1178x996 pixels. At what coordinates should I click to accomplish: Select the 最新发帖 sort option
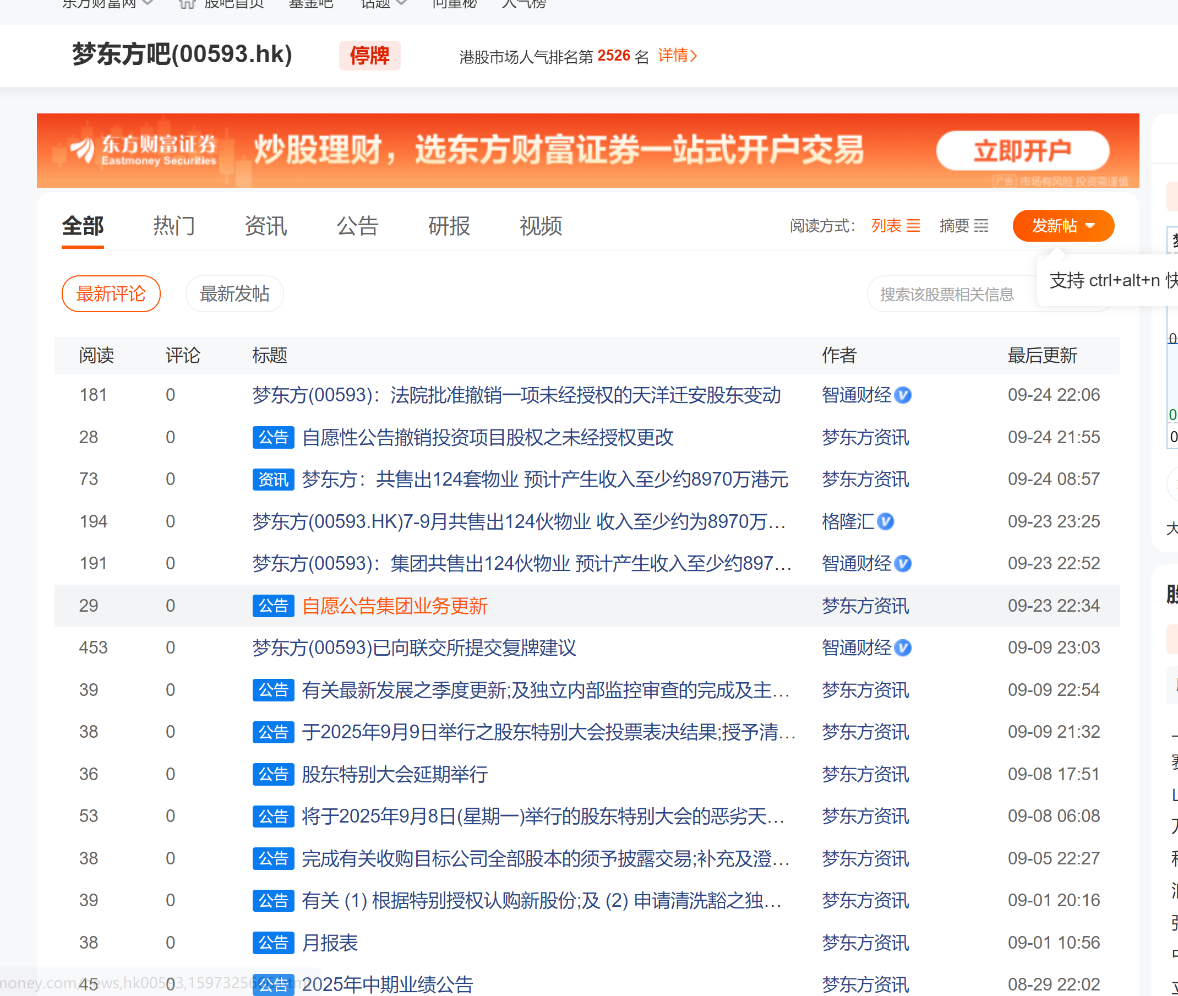click(x=234, y=293)
